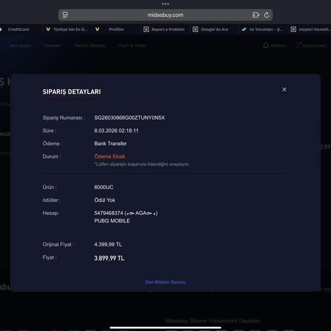This screenshot has height=331, width=331.
Task: Open the kadirburakd... account profile
Action: [313, 46]
